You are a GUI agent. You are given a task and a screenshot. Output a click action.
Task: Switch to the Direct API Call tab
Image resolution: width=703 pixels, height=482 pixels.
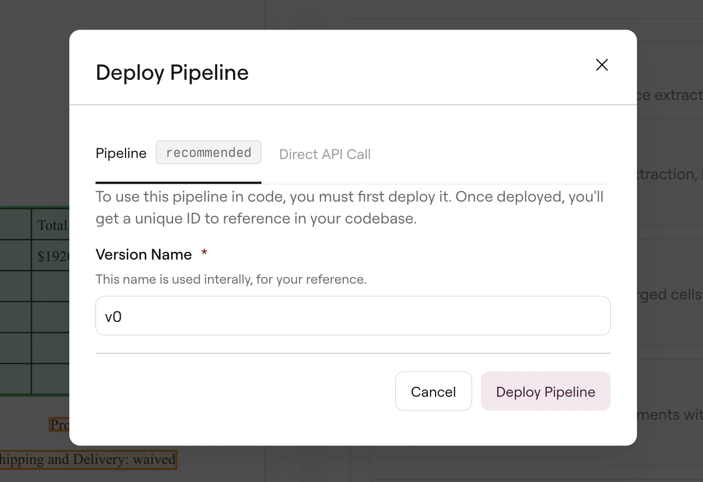click(324, 154)
